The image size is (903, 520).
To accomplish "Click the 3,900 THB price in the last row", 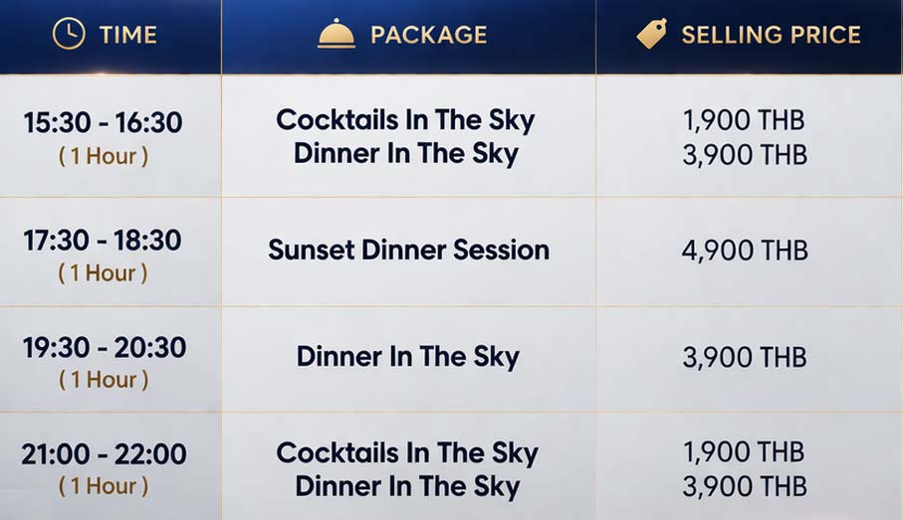I will 745,486.
